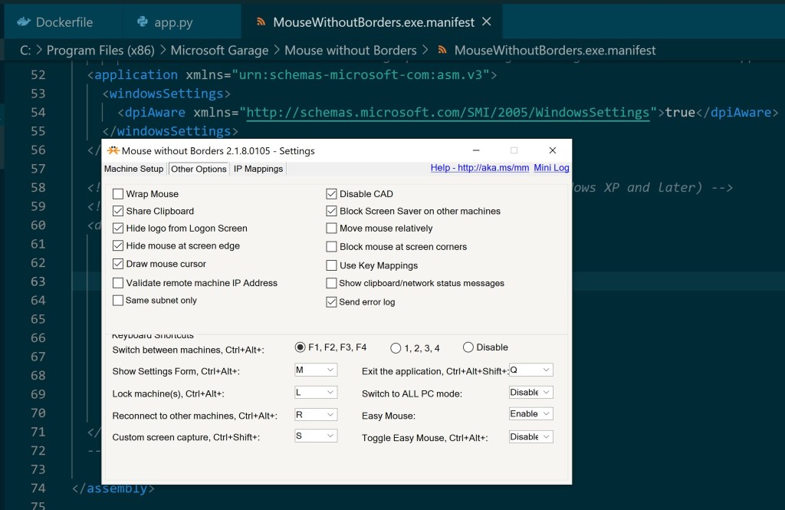This screenshot has width=785, height=510.
Task: Open the Mini Log
Action: [x=551, y=168]
